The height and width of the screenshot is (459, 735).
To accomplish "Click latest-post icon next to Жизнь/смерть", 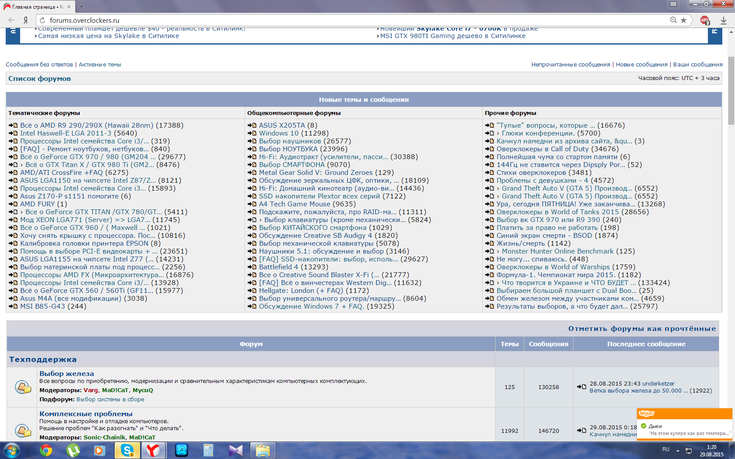I will (490, 243).
